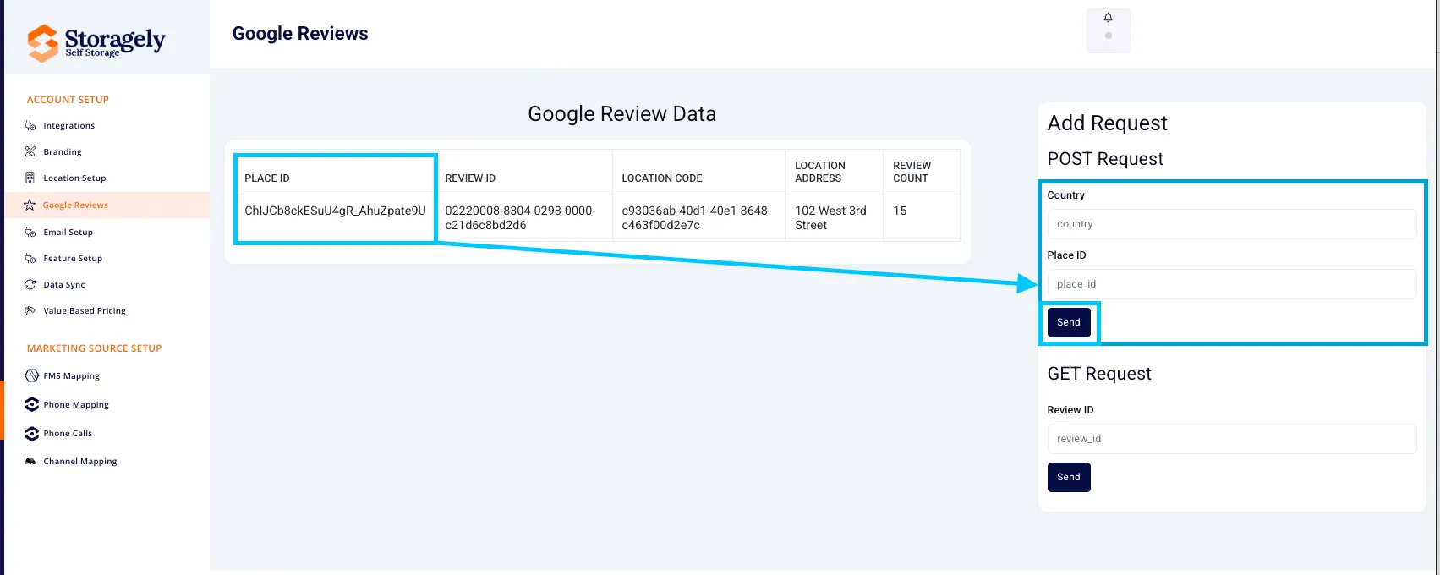1440x575 pixels.
Task: Click the Phone Mapping icon
Action: 32,404
